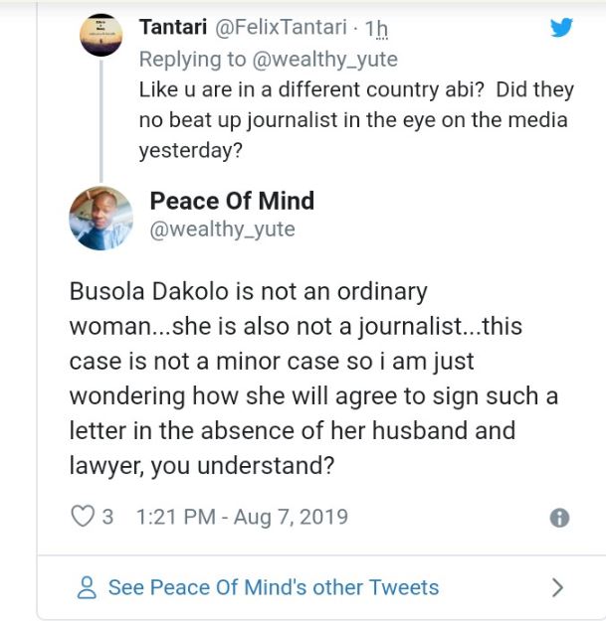Click the like count number 3
Screen dimensions: 606x621
pos(107,517)
